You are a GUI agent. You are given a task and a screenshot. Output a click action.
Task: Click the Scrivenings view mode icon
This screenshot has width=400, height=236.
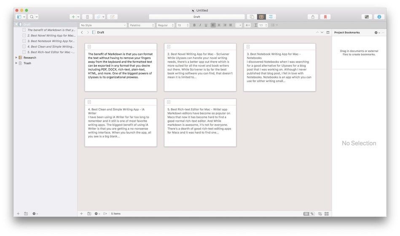tap(252, 17)
